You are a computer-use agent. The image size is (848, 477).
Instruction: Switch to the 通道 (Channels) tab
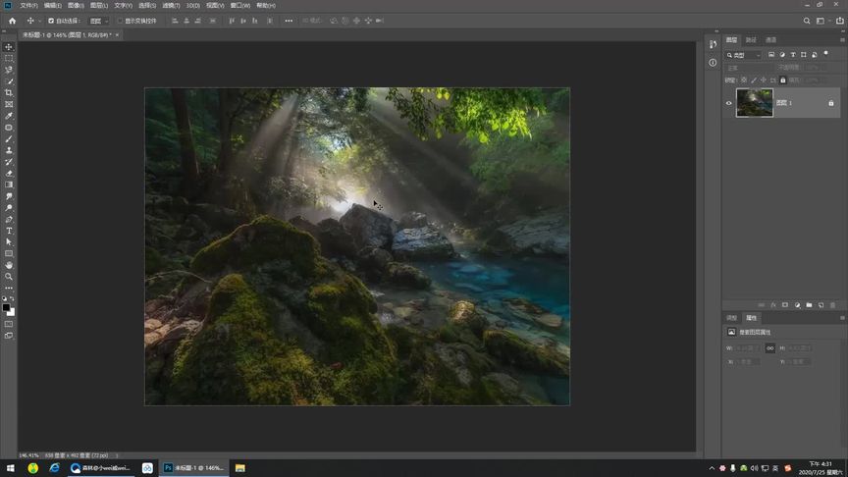[x=770, y=40]
